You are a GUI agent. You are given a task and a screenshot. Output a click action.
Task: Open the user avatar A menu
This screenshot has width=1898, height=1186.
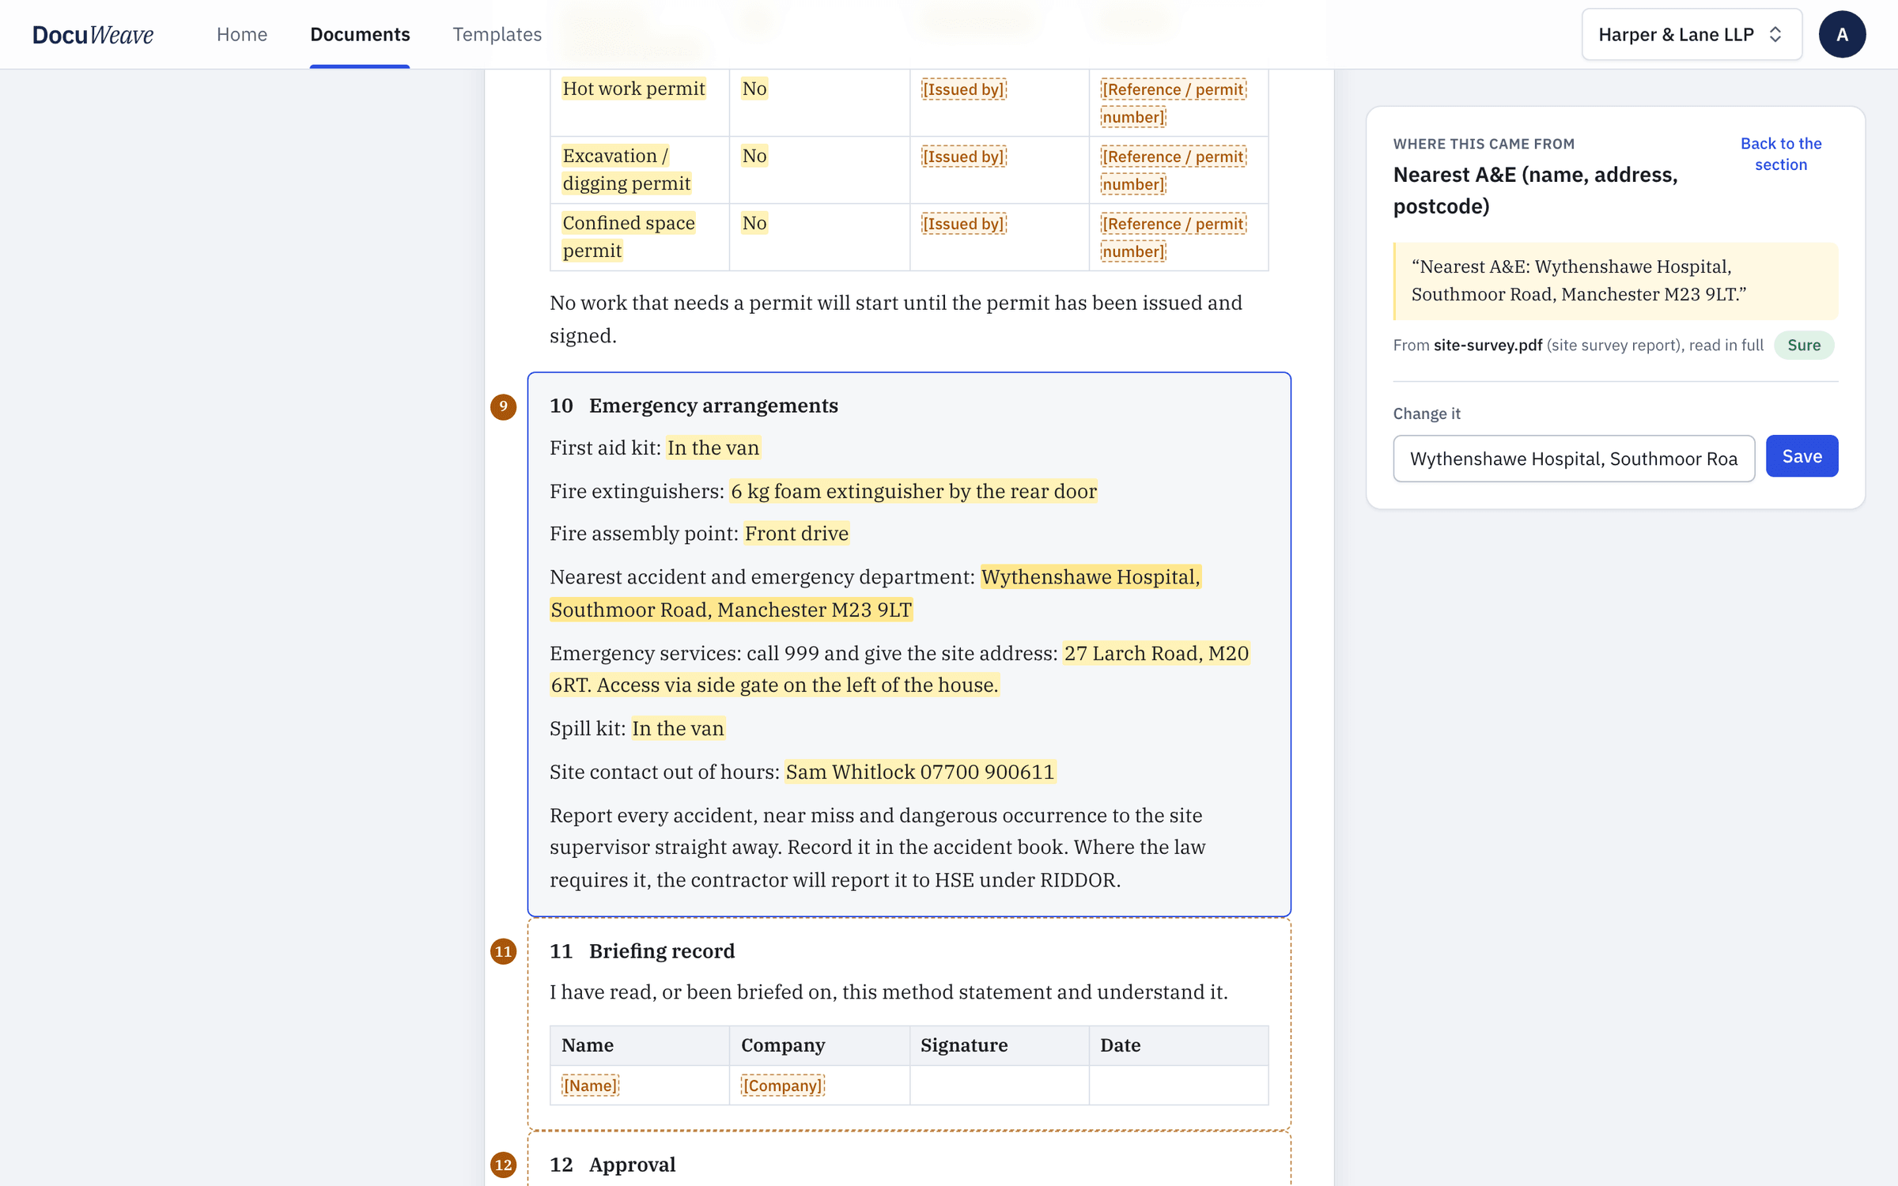click(1842, 34)
